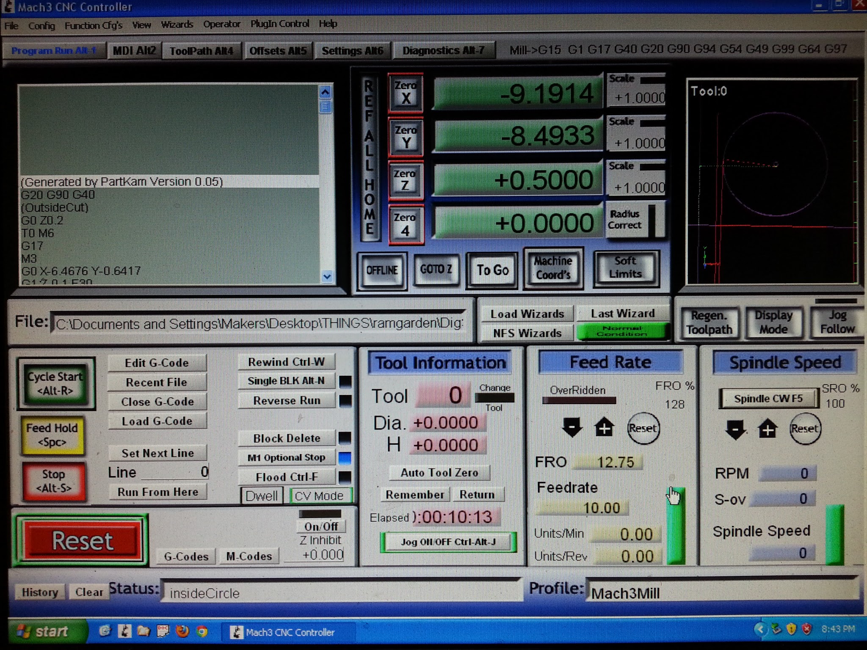Launch Chrome from the quick launch bar

coord(202,632)
